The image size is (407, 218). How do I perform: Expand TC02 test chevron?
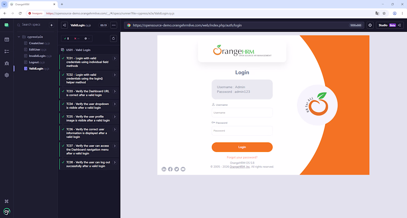click(115, 75)
